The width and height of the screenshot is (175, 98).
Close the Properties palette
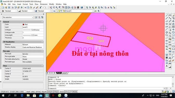(x=43, y=14)
